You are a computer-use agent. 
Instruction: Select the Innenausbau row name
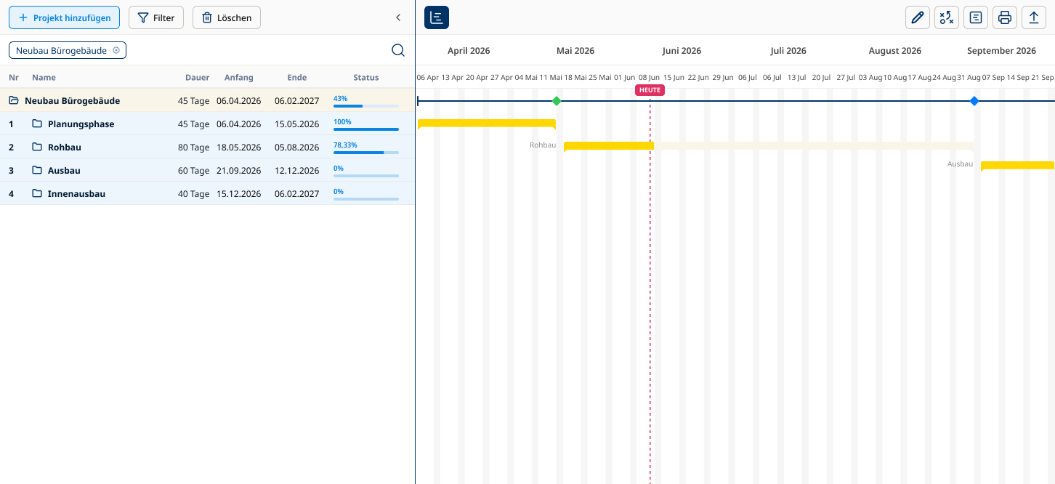tap(76, 194)
